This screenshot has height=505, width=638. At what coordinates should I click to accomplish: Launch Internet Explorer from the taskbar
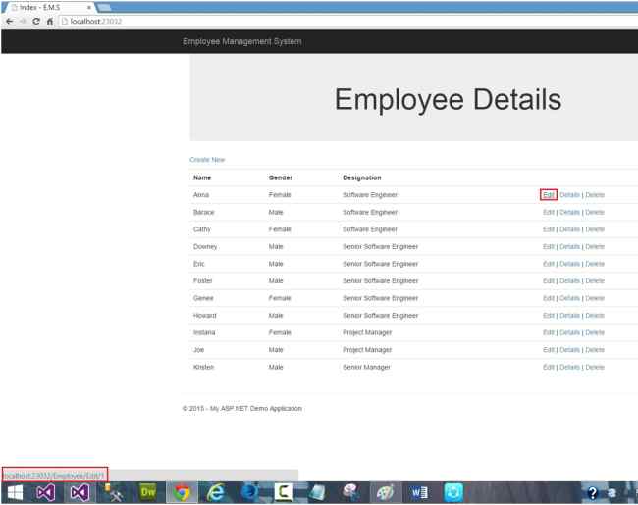(215, 493)
